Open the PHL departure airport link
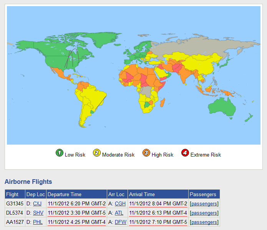267x230 pixels. [38, 222]
